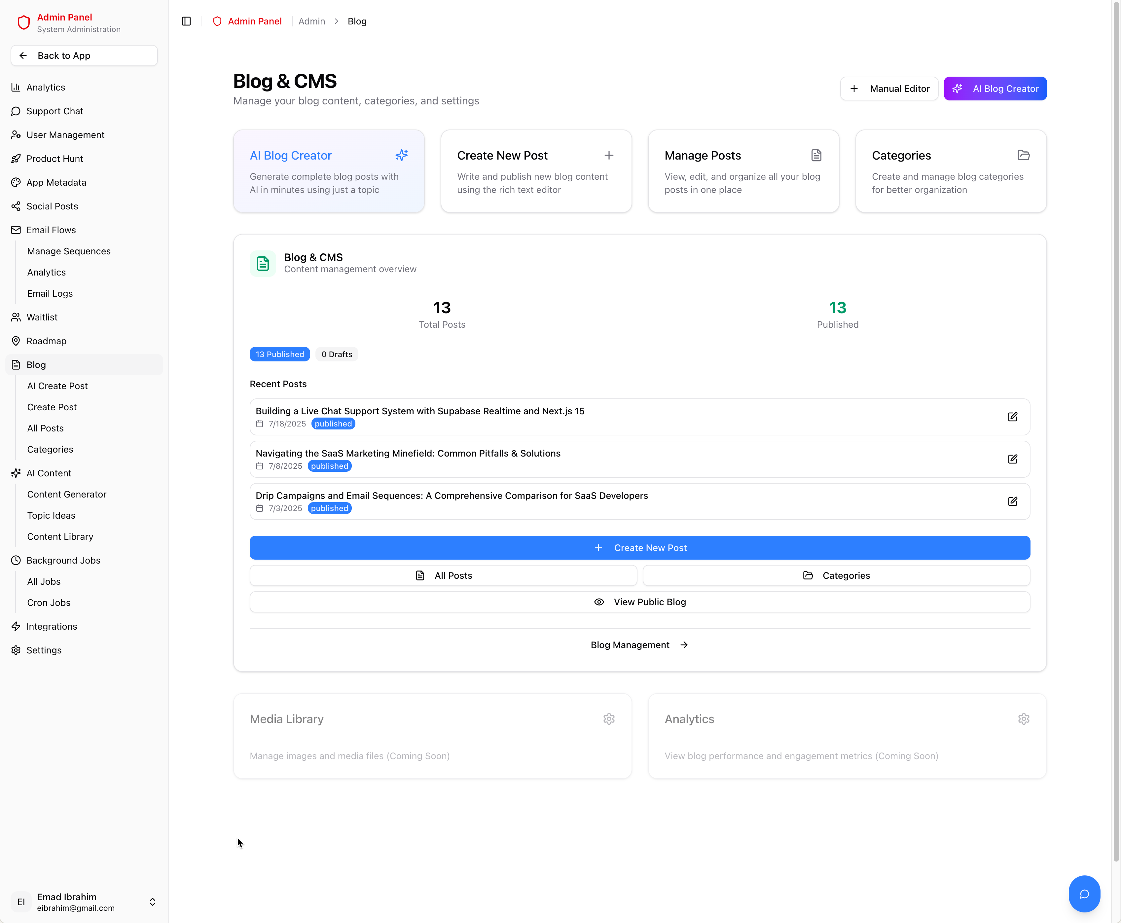Image resolution: width=1121 pixels, height=923 pixels.
Task: Open the Media Library settings gear
Action: click(609, 719)
